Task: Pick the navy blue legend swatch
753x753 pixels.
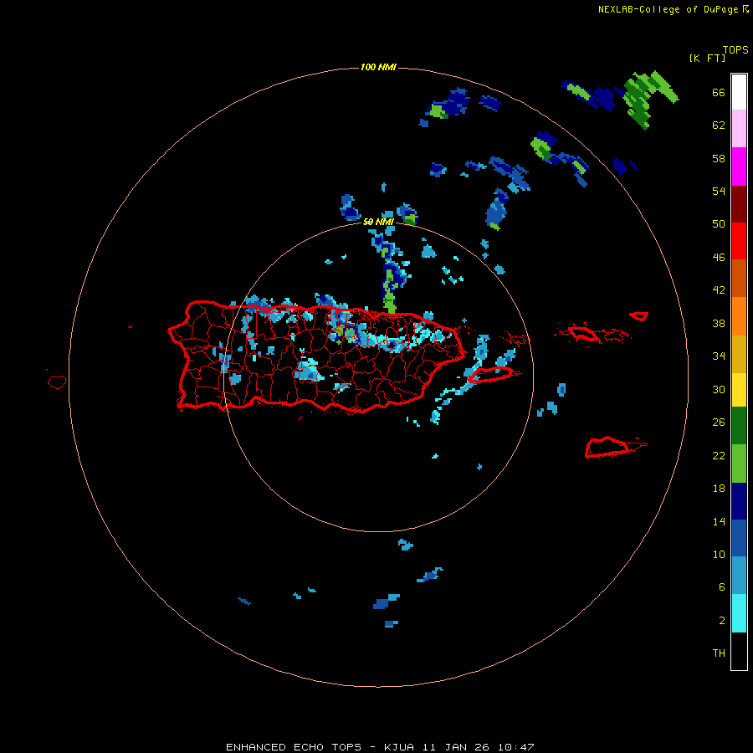Action: 739,501
